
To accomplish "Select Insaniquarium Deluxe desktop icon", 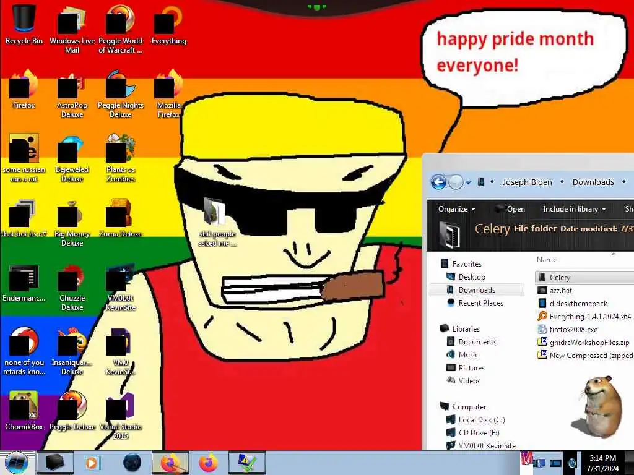I will click(72, 351).
